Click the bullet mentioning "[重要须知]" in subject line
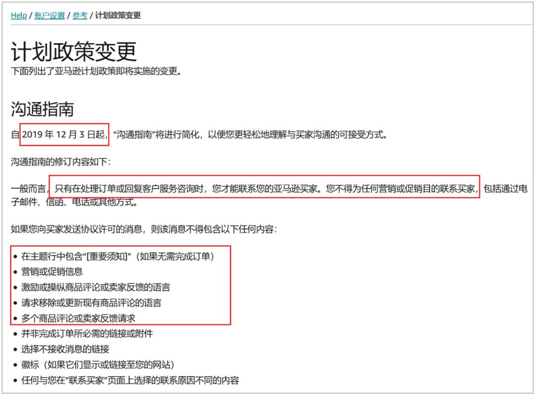This screenshot has width=537, height=396. click(117, 256)
